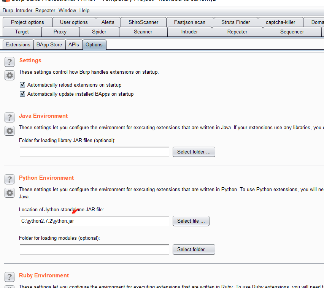324x288 pixels.
Task: Open the Burp menu
Action: tap(8, 11)
